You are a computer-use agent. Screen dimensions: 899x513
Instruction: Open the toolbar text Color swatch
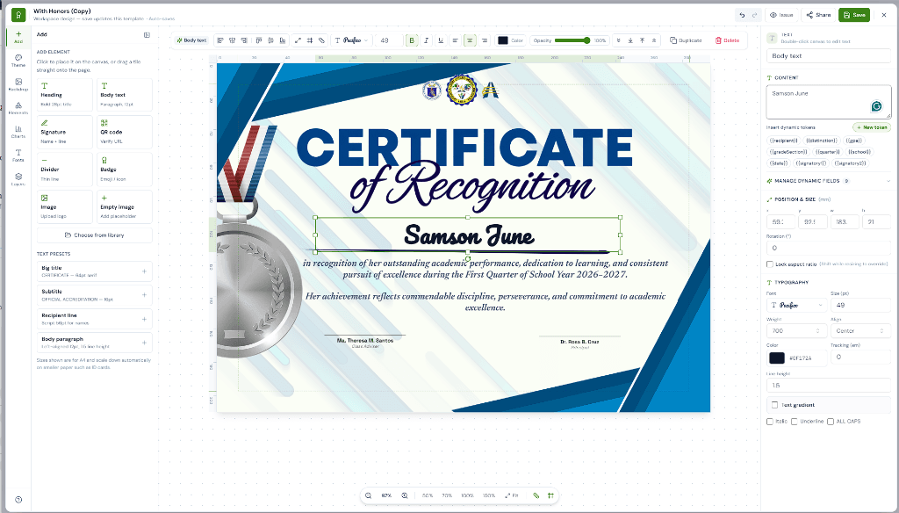[503, 40]
